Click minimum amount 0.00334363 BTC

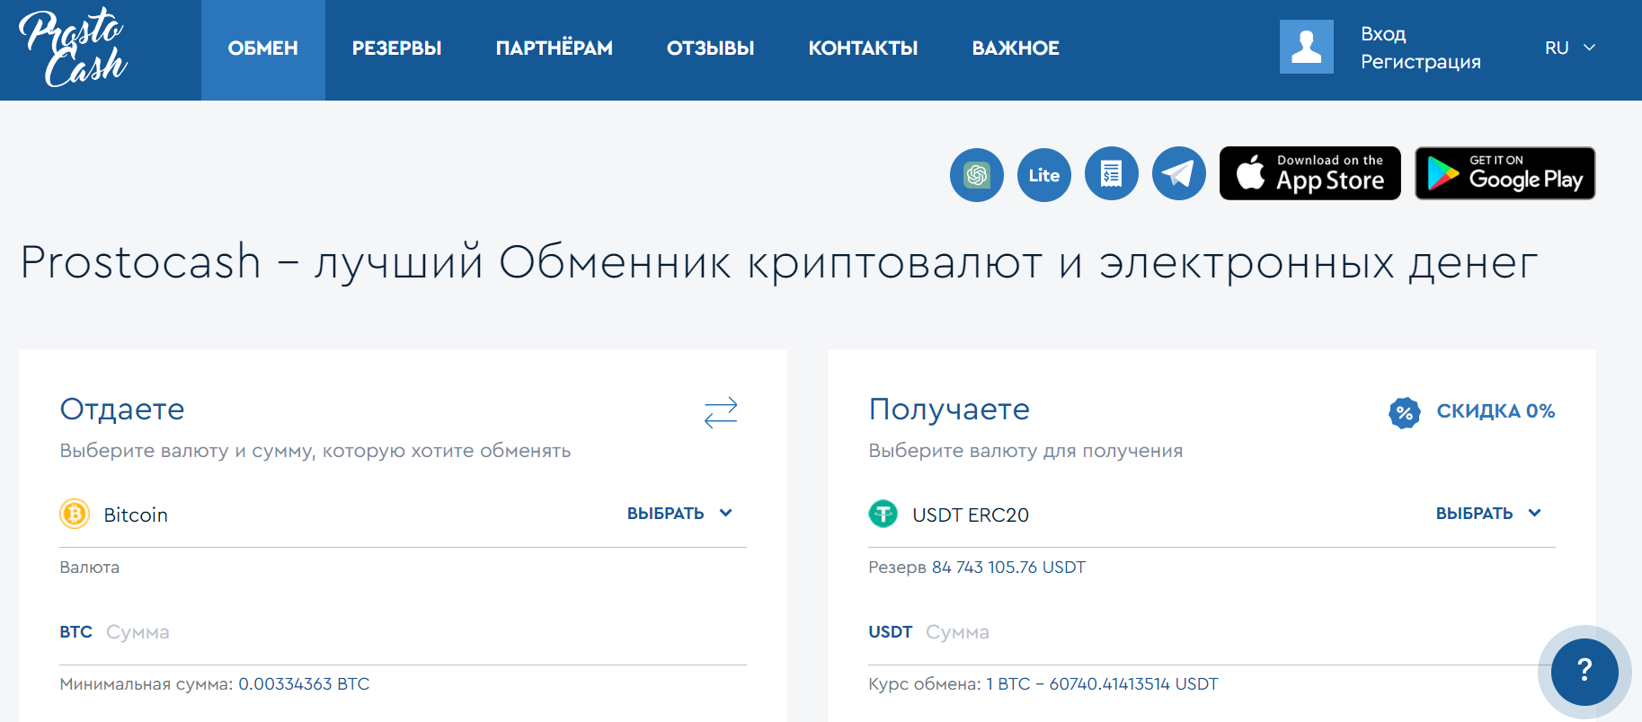pos(304,683)
